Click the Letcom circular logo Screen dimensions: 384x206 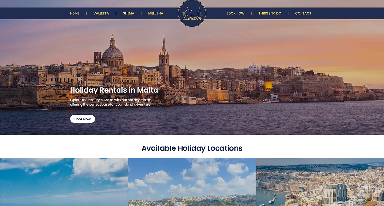point(192,13)
